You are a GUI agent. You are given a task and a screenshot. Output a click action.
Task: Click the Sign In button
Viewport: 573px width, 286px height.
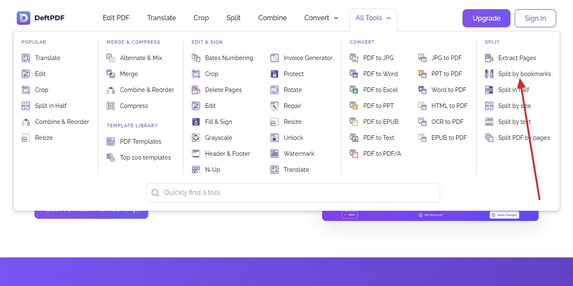coord(535,18)
